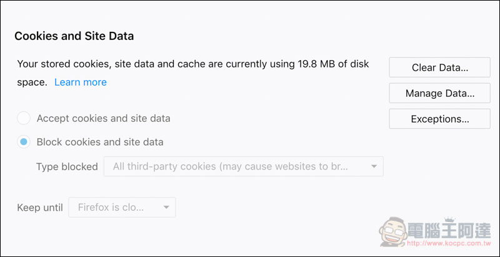Click the 電腦王阿達 watermark text
500x257 pixels.
449,231
